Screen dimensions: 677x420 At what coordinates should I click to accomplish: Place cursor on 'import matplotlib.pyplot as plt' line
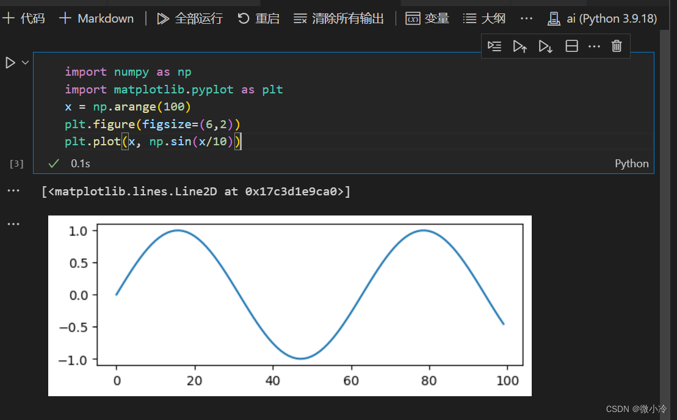click(x=173, y=89)
